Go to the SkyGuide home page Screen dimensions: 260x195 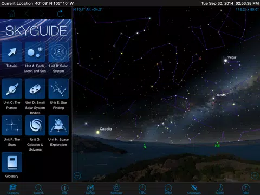[x=12, y=14]
